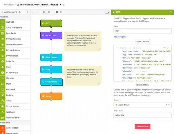Select the Loop Devices node
This screenshot has width=174, height=134.
(x=51, y=82)
